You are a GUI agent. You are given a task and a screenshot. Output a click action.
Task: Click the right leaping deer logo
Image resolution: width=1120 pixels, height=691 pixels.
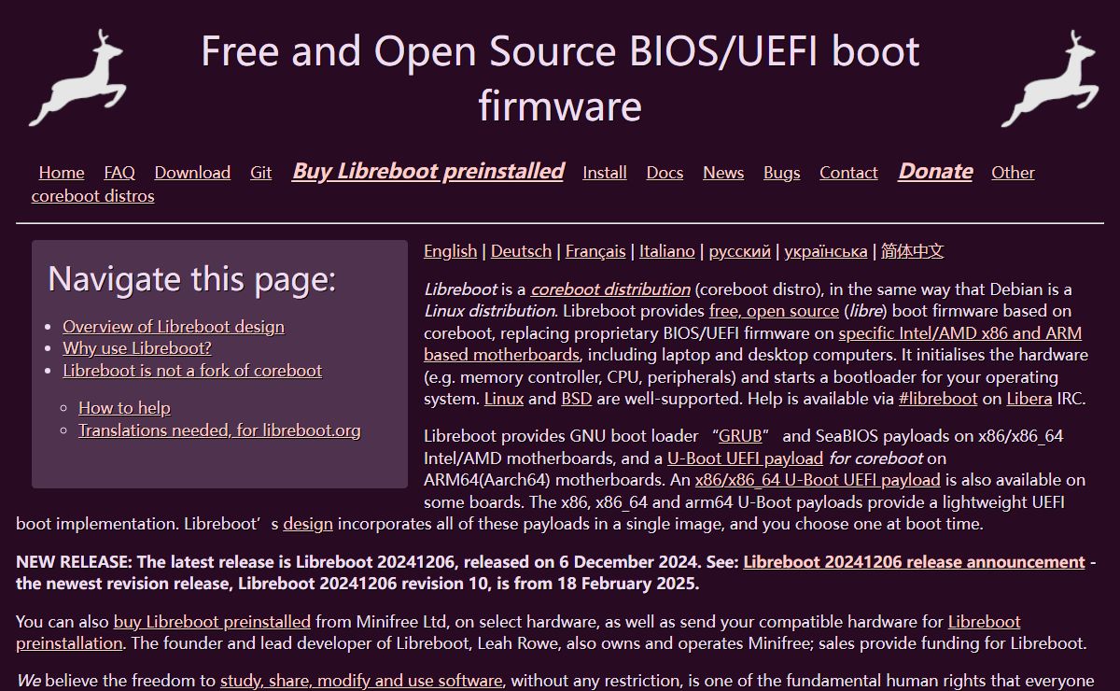pyautogui.click(x=1050, y=78)
